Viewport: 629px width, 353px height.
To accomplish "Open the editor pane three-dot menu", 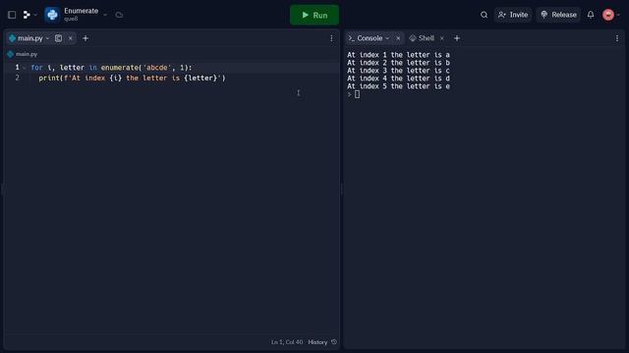I will (331, 38).
